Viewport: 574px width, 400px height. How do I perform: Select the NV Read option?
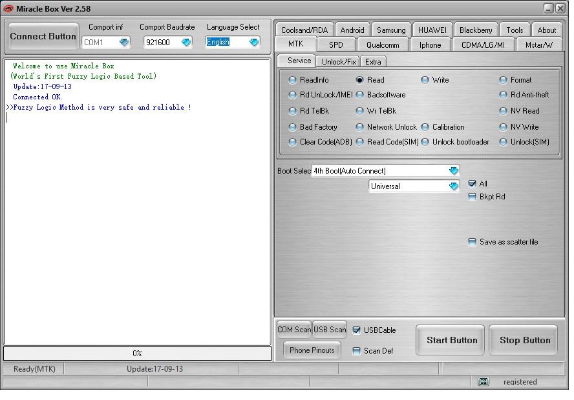[x=520, y=111]
